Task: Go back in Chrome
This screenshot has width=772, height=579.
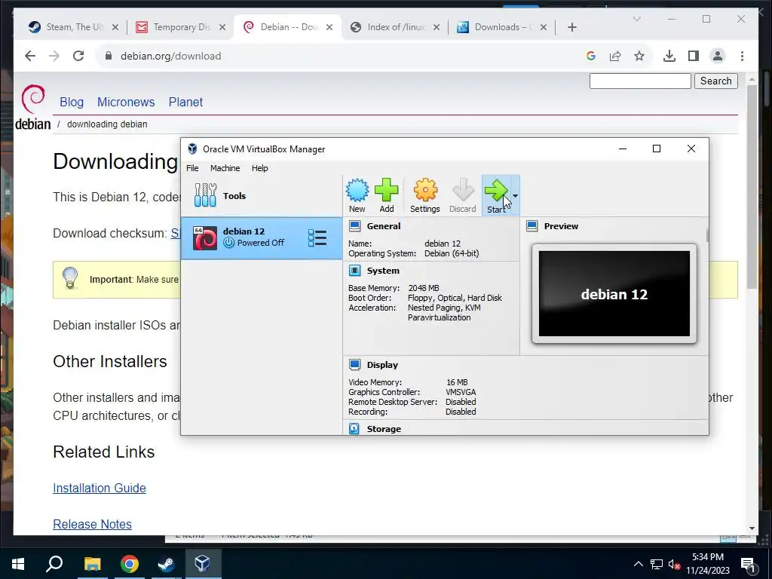Action: pos(30,56)
